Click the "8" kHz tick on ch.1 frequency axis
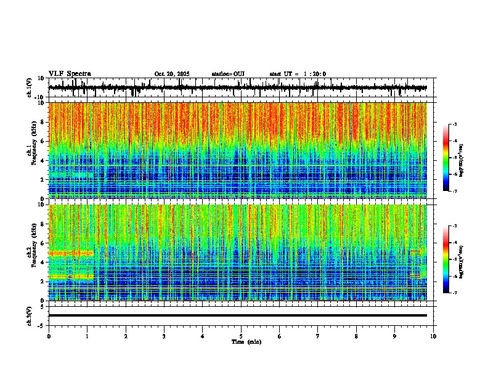This screenshot has height=377, width=488. click(43, 122)
